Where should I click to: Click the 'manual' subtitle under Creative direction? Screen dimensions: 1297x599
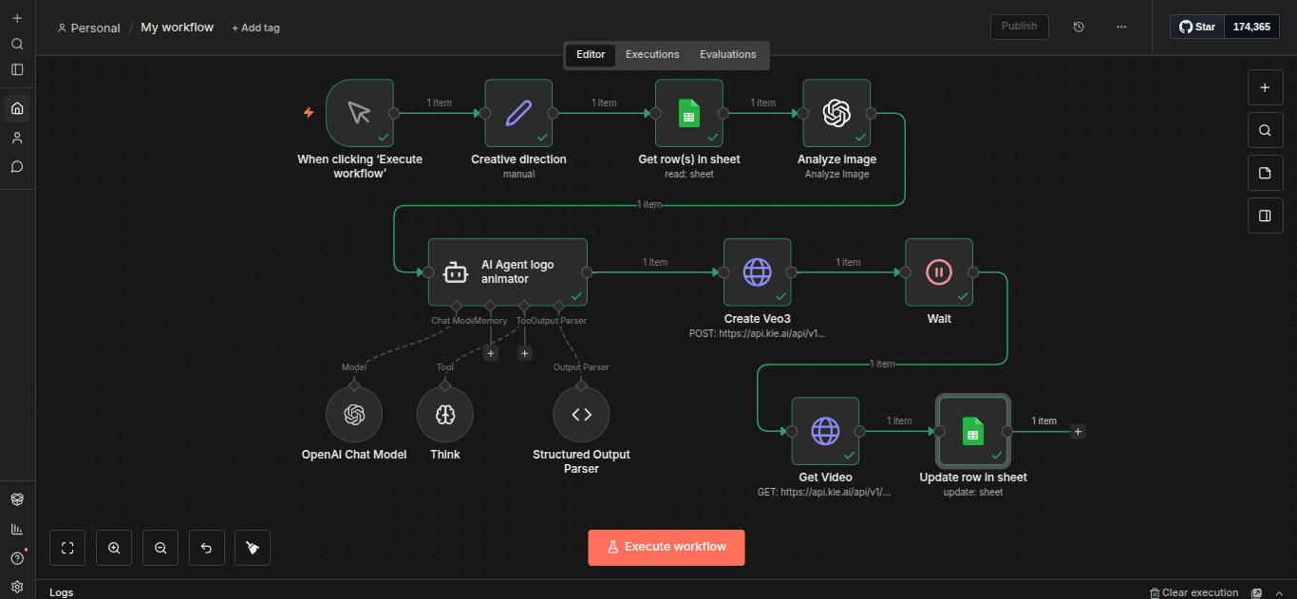pos(518,174)
